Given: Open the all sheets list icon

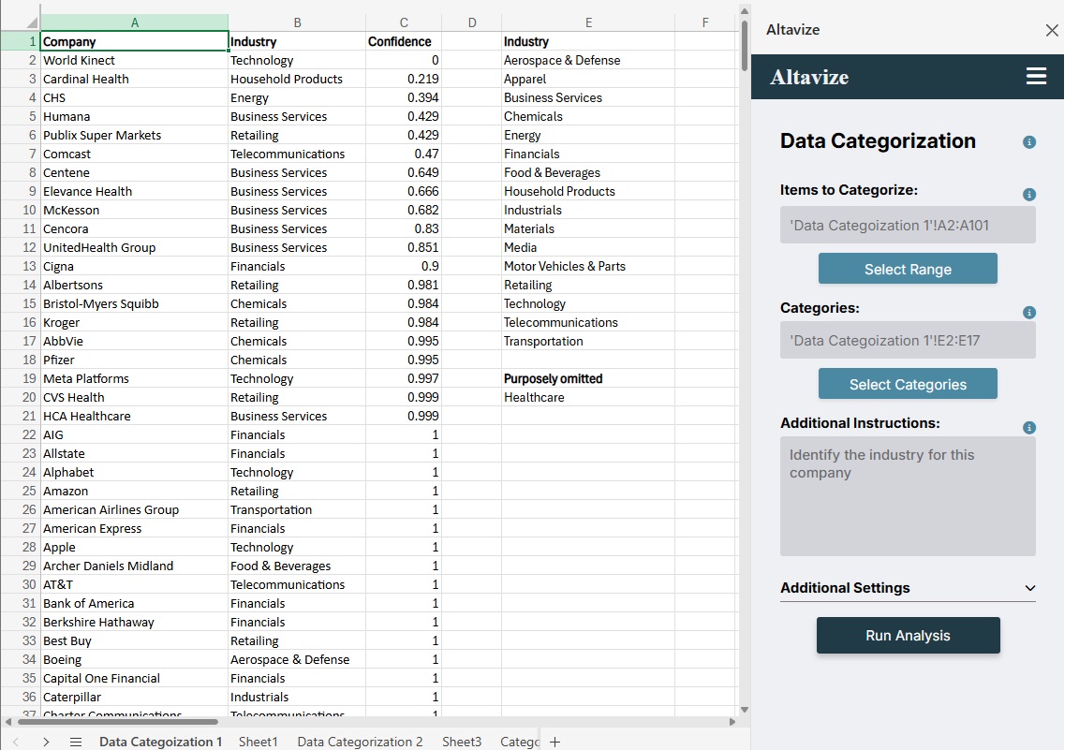Looking at the screenshot, I should coord(76,742).
